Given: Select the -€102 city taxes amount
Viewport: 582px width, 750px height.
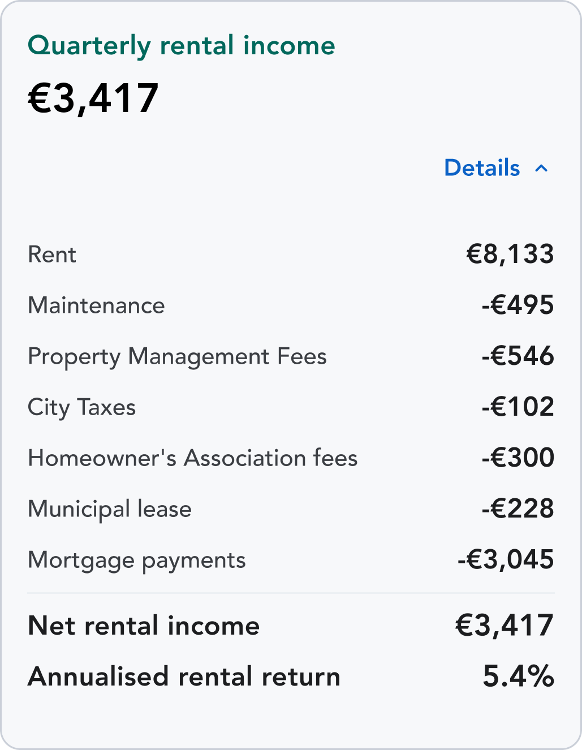Looking at the screenshot, I should (518, 407).
